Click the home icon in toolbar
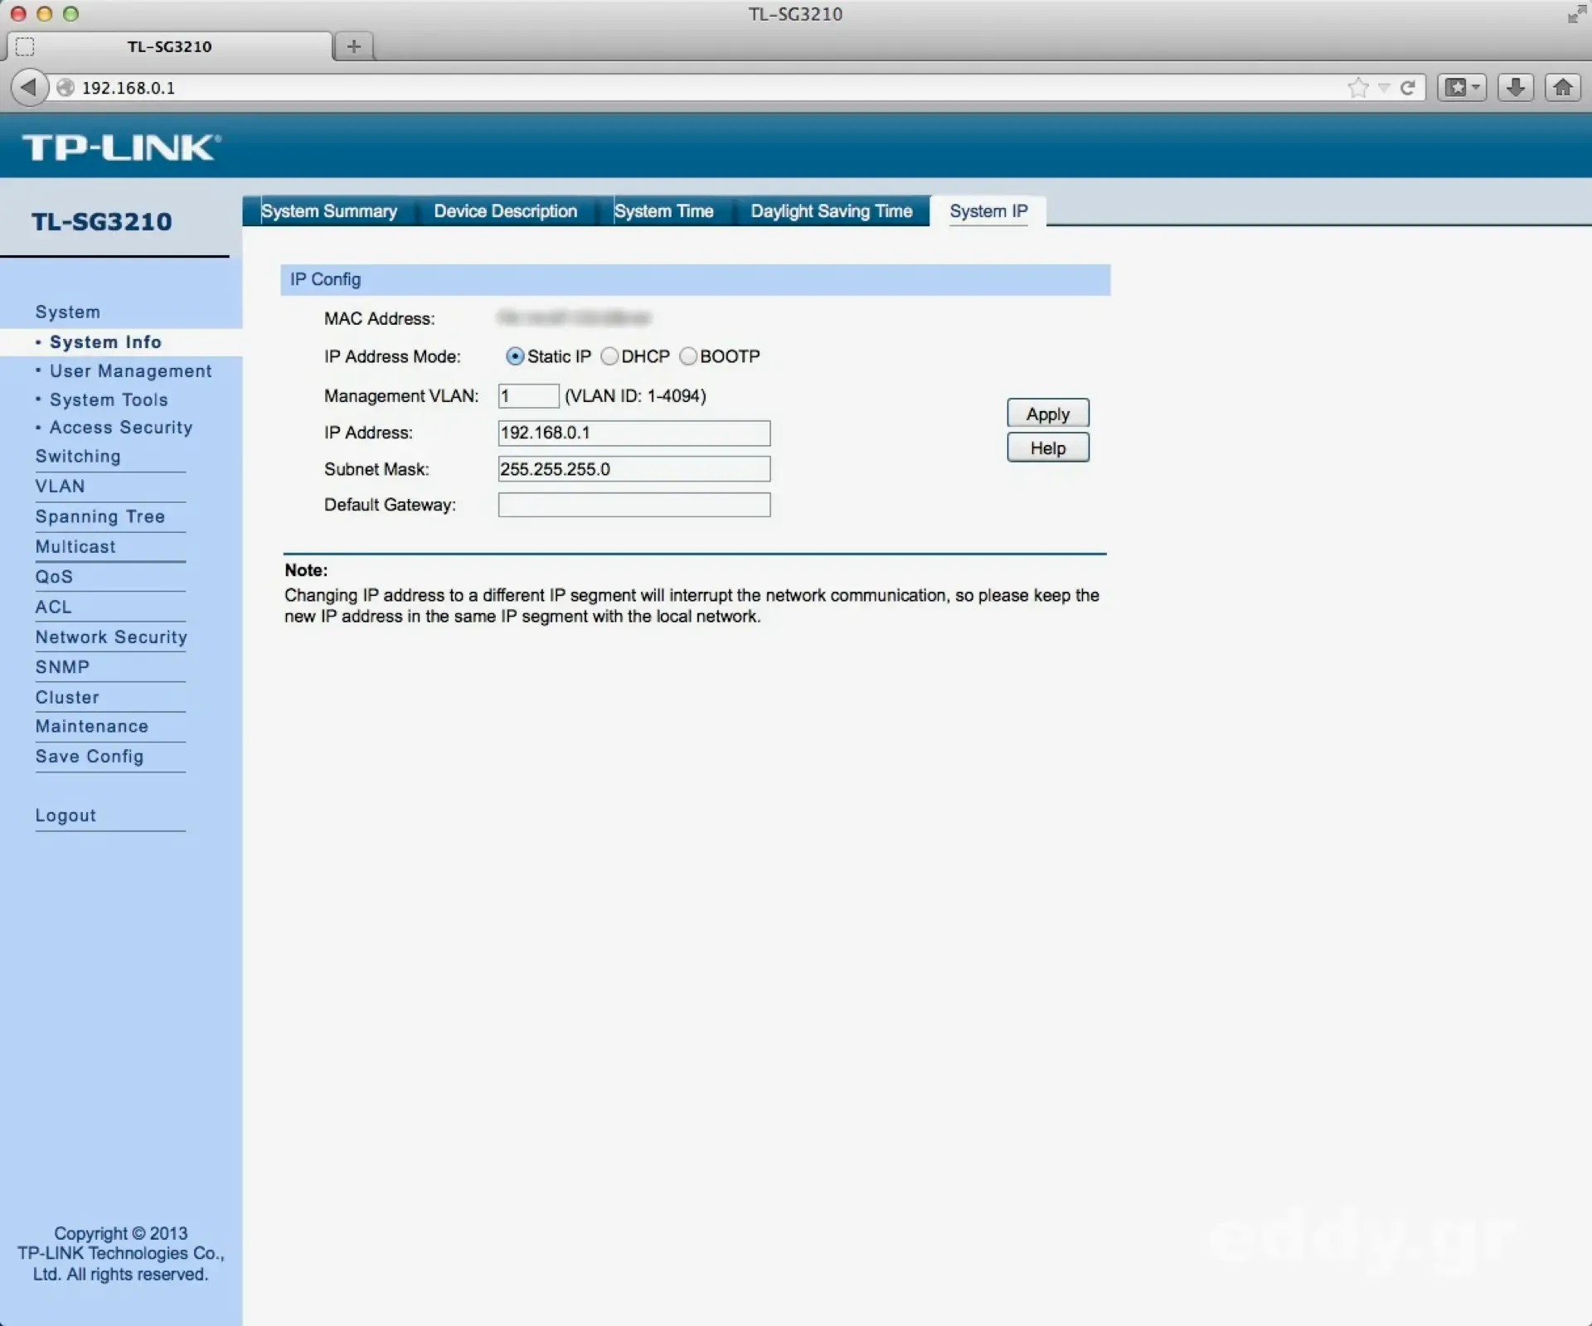This screenshot has height=1326, width=1592. pyautogui.click(x=1563, y=87)
